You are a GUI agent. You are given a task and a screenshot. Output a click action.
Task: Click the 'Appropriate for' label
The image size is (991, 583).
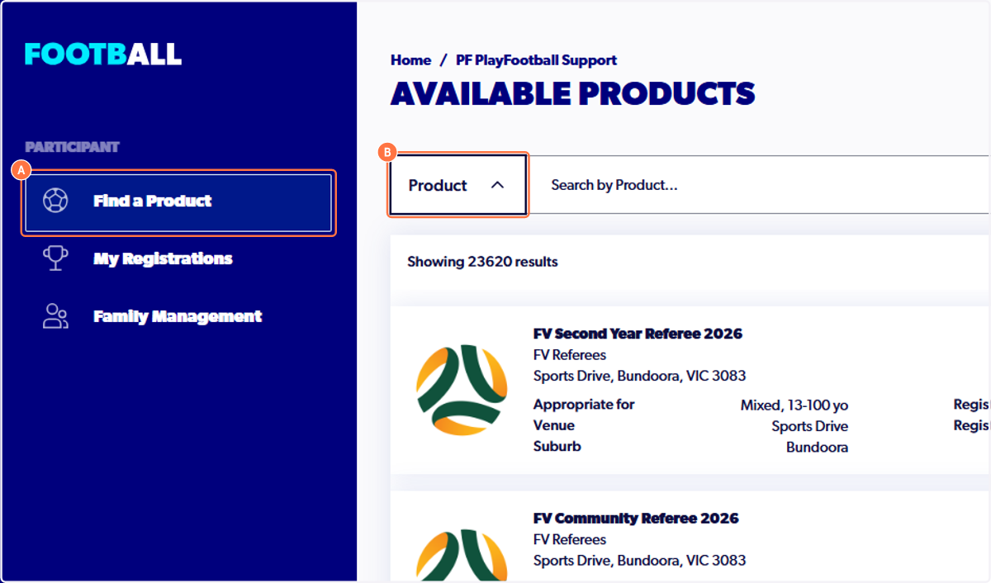pyautogui.click(x=584, y=405)
